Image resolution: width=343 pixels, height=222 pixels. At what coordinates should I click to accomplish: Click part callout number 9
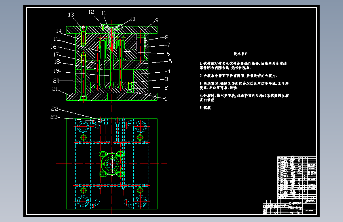pyautogui.click(x=157, y=20)
